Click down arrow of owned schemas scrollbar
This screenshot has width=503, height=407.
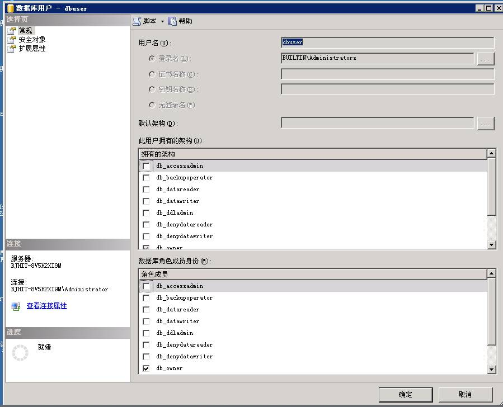pos(491,245)
